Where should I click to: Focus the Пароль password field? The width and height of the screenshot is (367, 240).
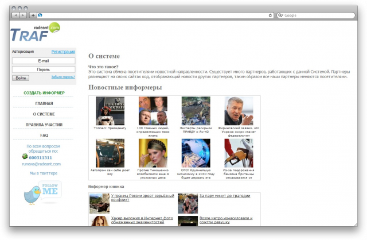tap(44, 69)
